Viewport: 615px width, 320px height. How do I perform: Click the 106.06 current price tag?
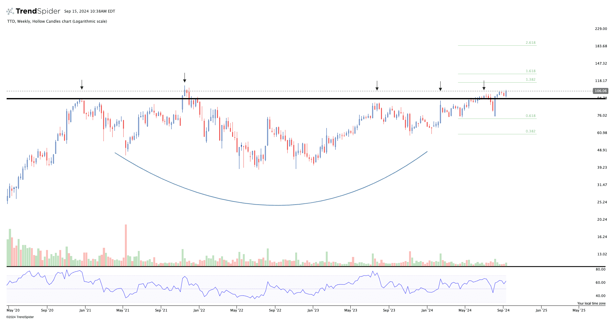pos(600,91)
